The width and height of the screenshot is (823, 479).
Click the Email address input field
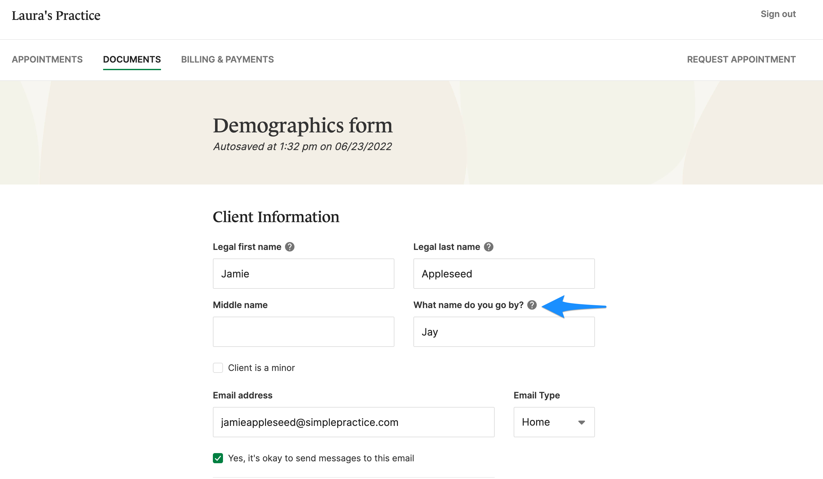pos(353,422)
